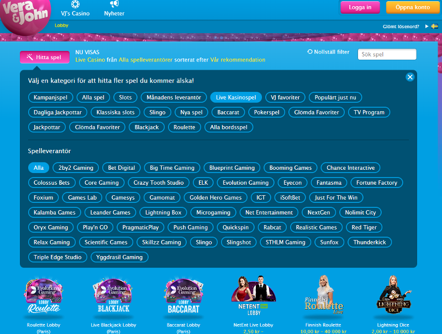Viewport: 442px width, 334px height.
Task: Filter by Net Entertainment provider
Action: pos(269,212)
